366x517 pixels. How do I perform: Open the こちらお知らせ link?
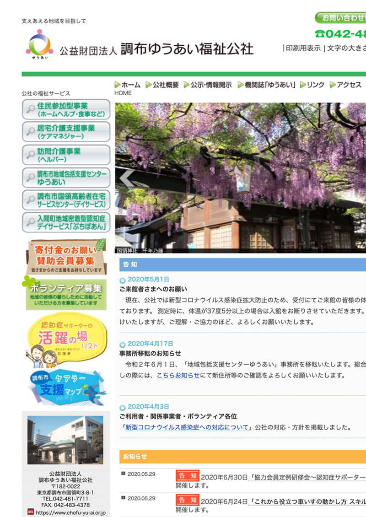(x=178, y=375)
